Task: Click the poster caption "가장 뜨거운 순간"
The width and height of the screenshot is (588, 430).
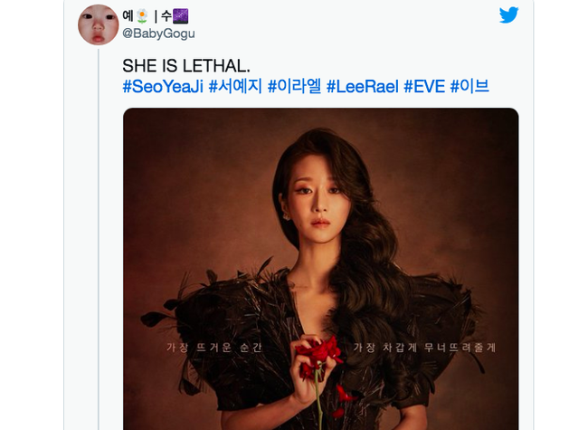Action: [214, 348]
